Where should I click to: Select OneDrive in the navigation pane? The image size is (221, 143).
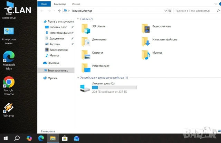51,63
